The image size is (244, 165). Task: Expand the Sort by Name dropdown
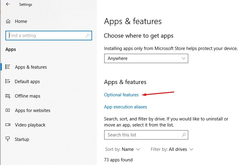pos(123,149)
